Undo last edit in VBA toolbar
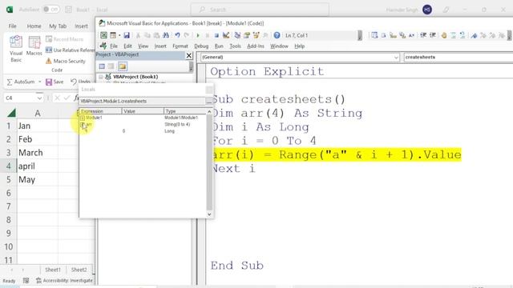Viewport: 513px width, 288px height. (177, 35)
